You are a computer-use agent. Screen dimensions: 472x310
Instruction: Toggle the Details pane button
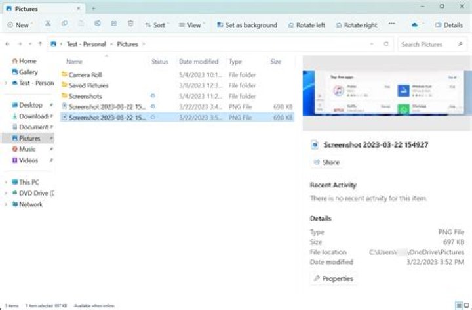(x=449, y=25)
